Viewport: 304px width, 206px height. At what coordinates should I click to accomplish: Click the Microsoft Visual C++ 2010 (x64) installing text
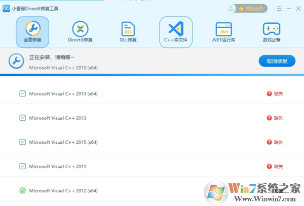coord(63,68)
